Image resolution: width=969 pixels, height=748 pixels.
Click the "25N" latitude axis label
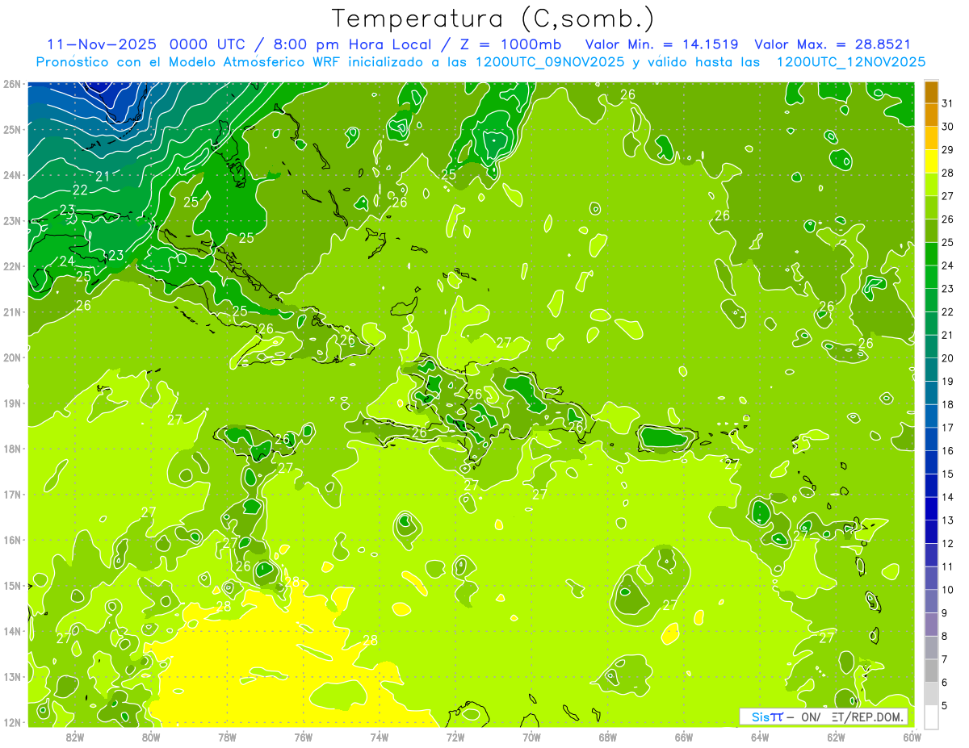pos(11,130)
